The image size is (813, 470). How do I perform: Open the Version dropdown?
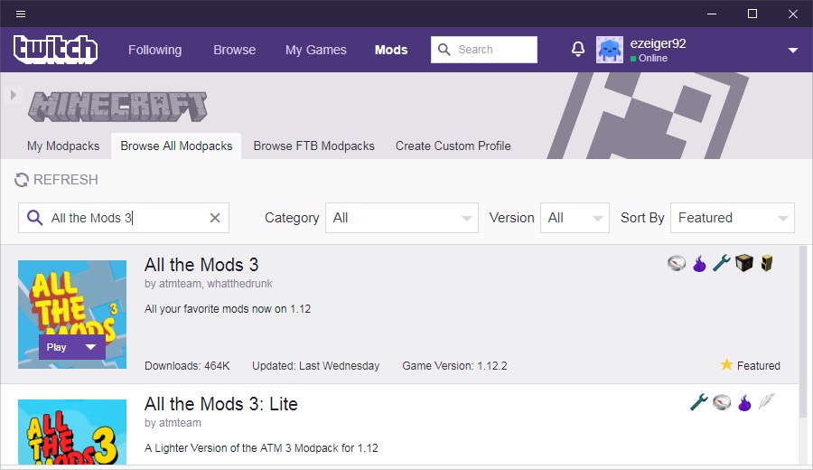575,218
